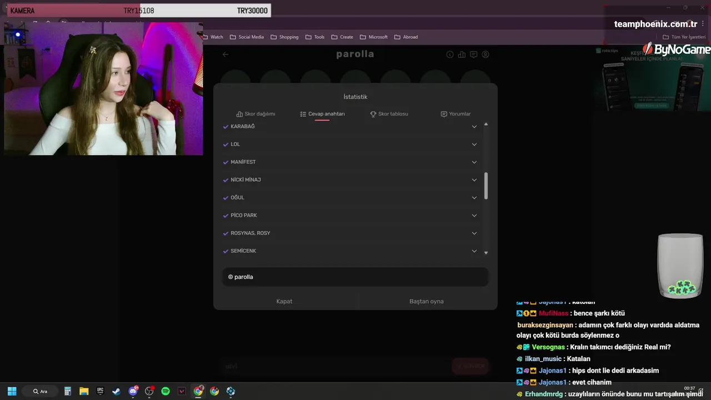Open the Tools bookmark folder
The width and height of the screenshot is (711, 400).
coord(314,37)
